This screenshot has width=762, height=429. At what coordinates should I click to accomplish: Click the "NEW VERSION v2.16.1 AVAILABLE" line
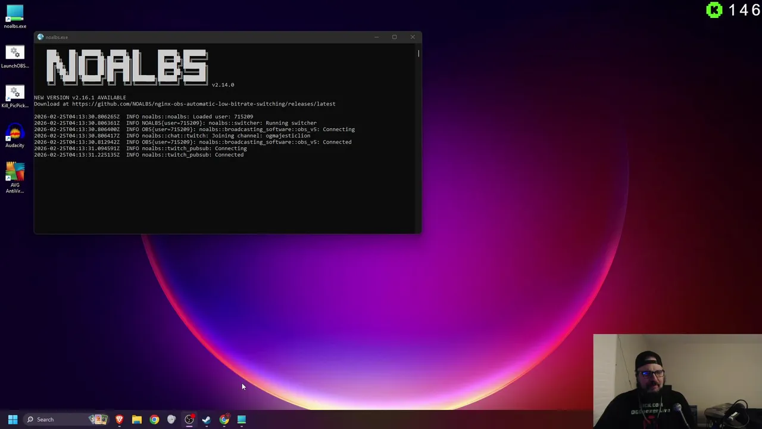coord(80,97)
